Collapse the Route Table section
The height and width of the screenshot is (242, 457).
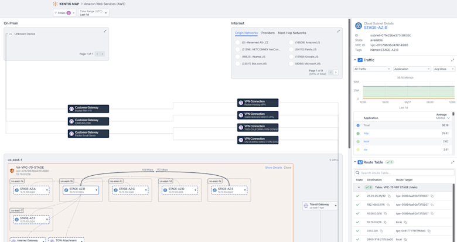(x=355, y=162)
